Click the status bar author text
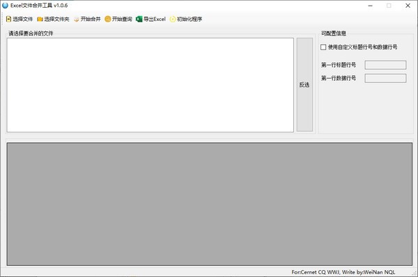 click(343, 272)
